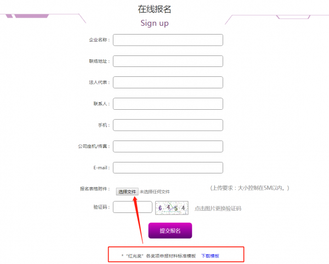The image size is (329, 264).
Task: Click into the 联系人 field
Action: tap(168, 104)
